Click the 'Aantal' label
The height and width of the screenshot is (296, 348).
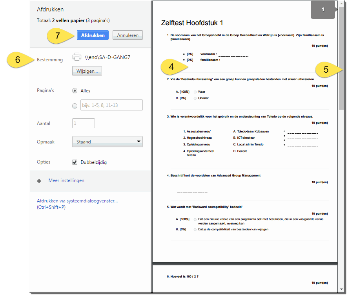coord(44,123)
